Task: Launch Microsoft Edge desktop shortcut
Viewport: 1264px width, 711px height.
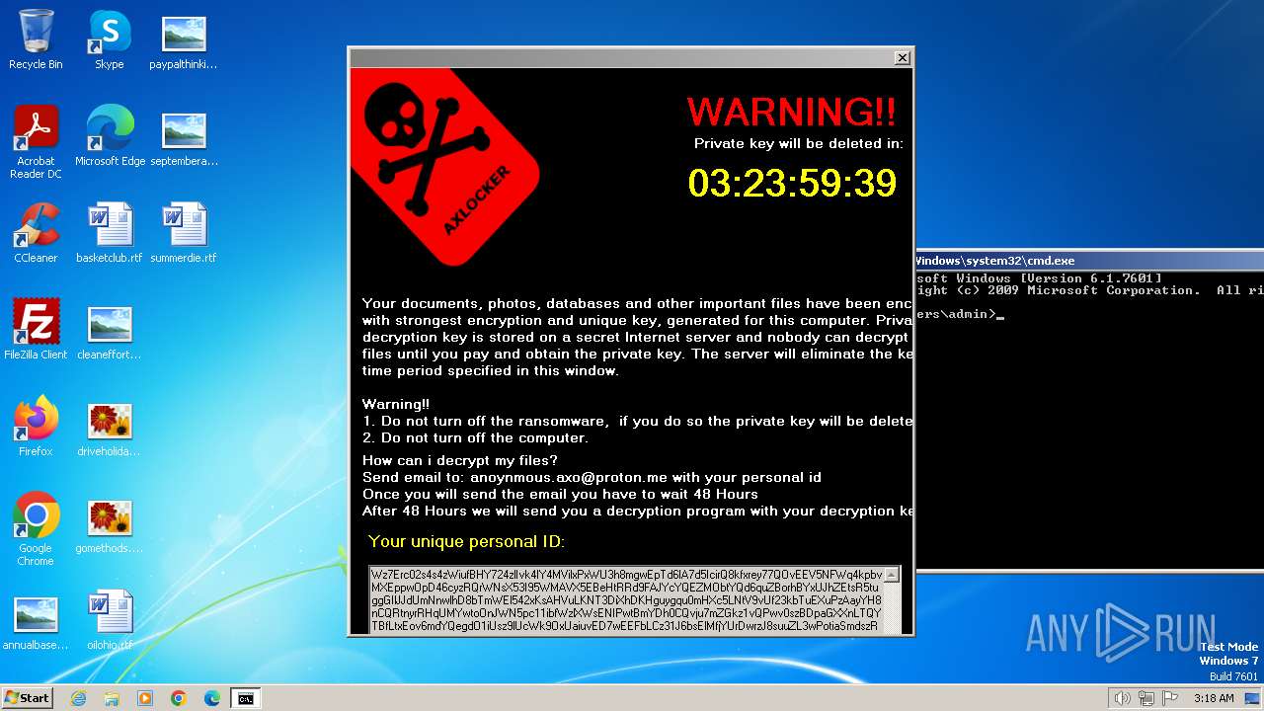Action: (x=110, y=136)
